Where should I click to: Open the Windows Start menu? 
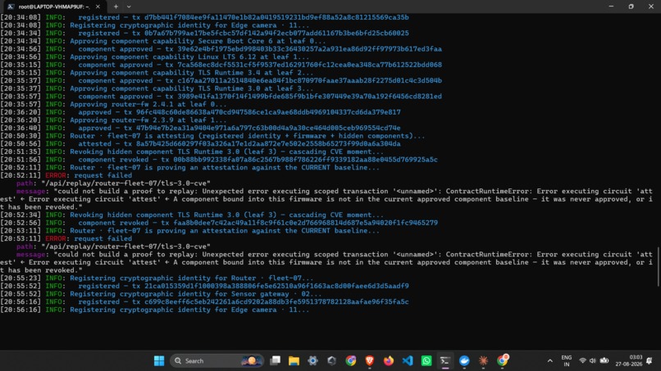(x=159, y=361)
